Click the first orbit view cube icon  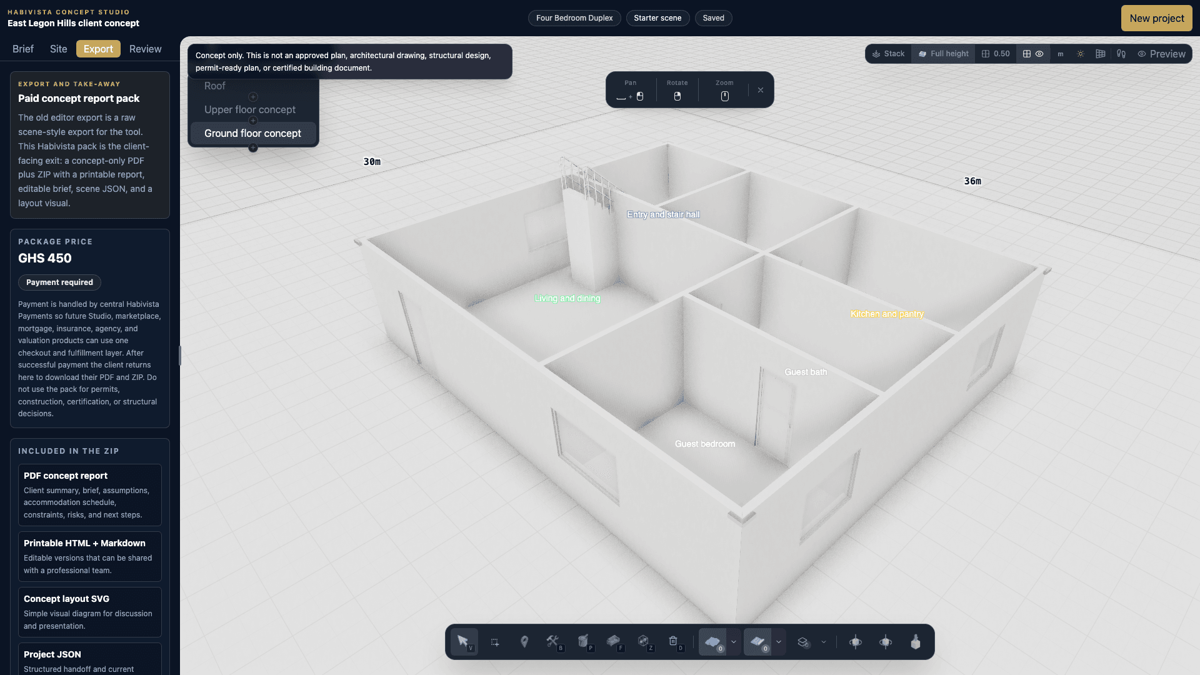pos(856,642)
